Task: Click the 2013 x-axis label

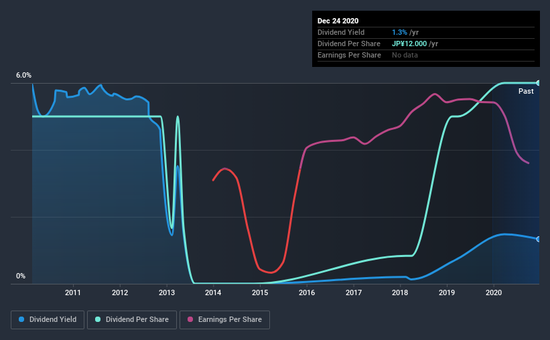Action: 167,292
